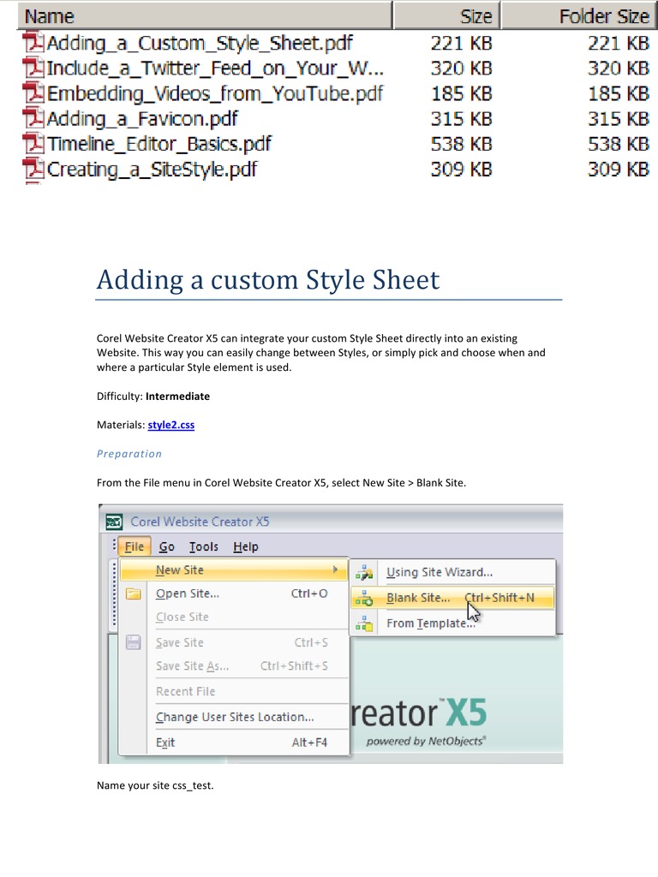Click PDF icon of Adding_a_Custom_Style_Sheet.pdf
658x877 pixels.
point(33,43)
